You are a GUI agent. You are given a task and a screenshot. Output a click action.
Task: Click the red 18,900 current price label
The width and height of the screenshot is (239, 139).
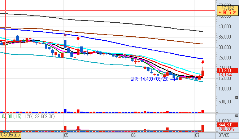coord(227,70)
